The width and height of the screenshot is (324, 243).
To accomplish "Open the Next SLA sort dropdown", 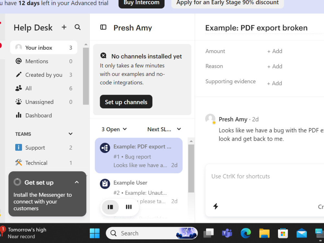I will point(164,129).
